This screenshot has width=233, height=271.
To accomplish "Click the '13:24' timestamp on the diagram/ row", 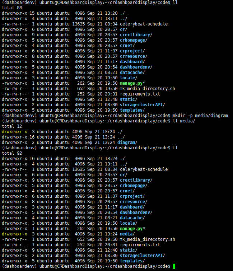I will [x=108, y=142].
